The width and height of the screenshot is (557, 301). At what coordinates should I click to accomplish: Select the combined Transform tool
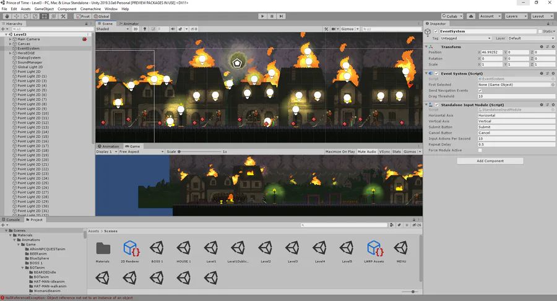click(x=54, y=16)
